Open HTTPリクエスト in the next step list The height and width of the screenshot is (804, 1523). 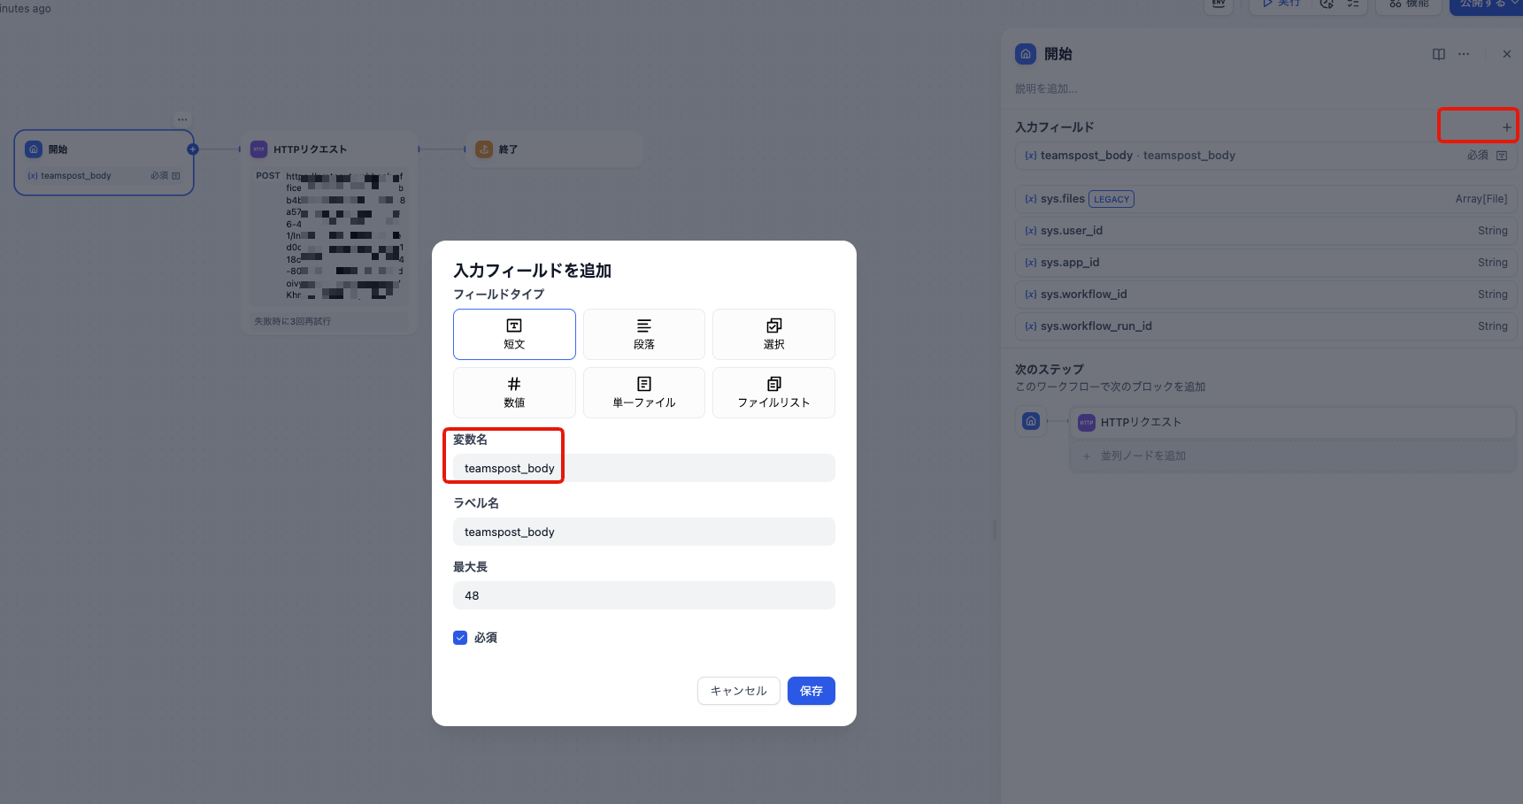1293,422
